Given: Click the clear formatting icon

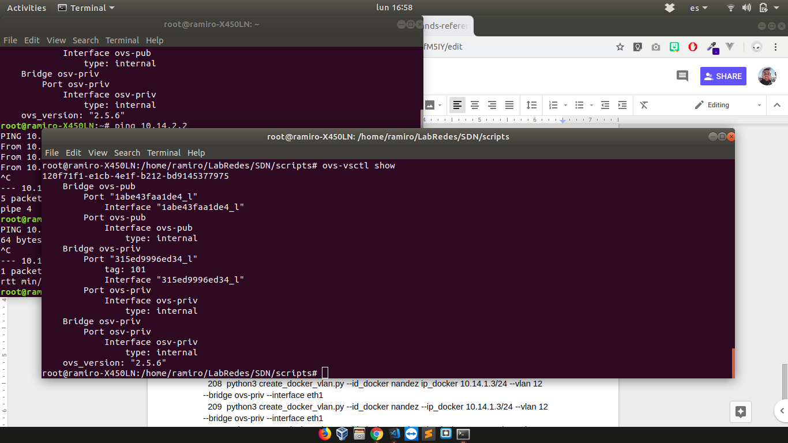Looking at the screenshot, I should pos(644,105).
